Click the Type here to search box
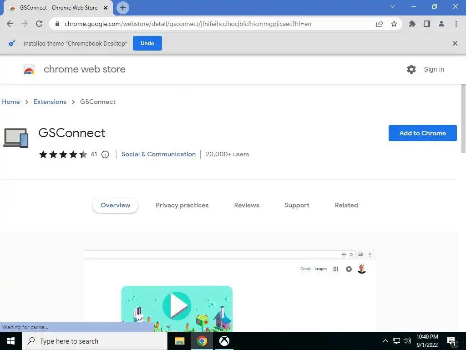The image size is (466, 350). pos(95,341)
